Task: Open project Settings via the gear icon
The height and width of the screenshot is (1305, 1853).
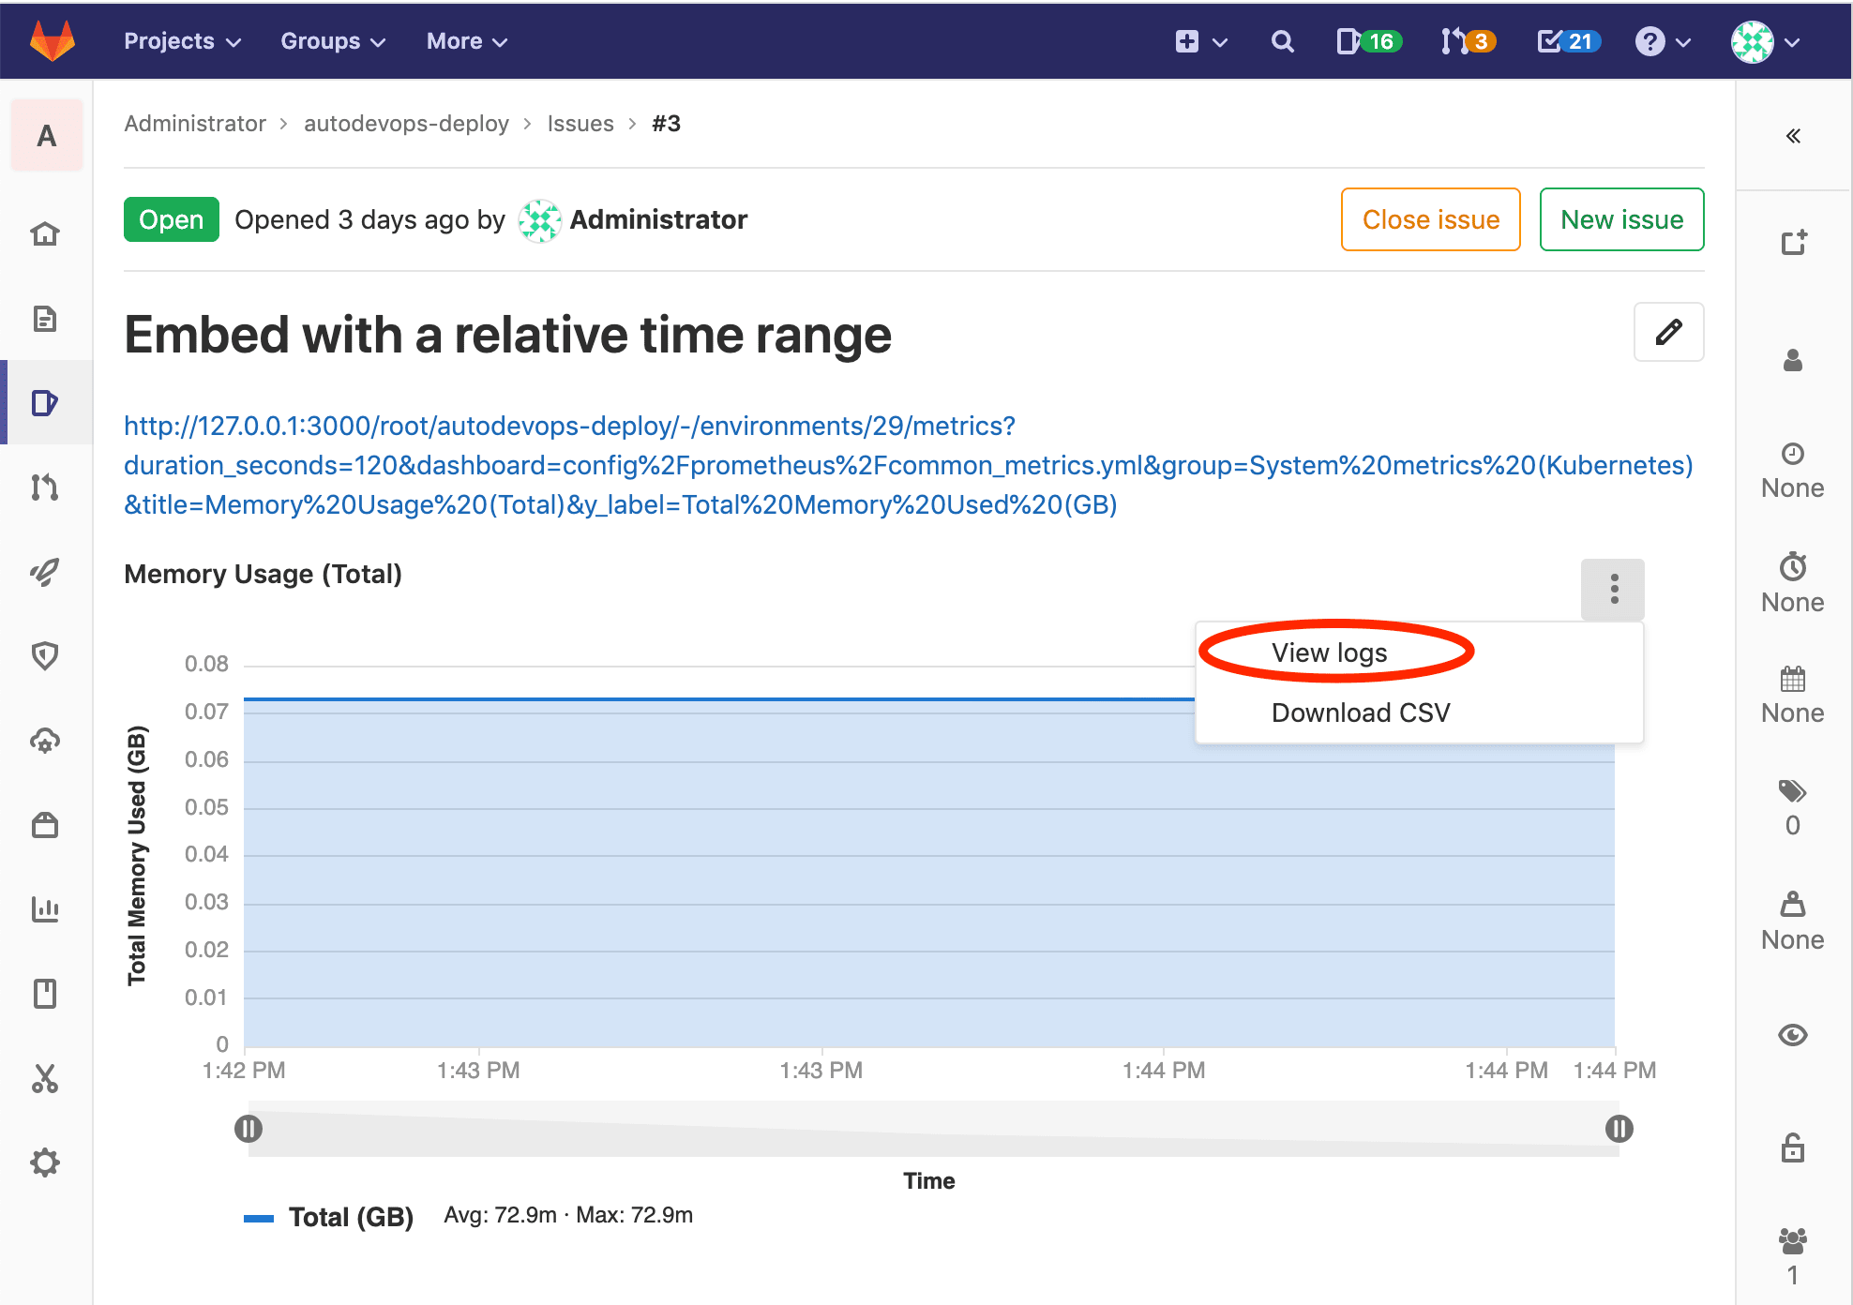Action: 46,1162
